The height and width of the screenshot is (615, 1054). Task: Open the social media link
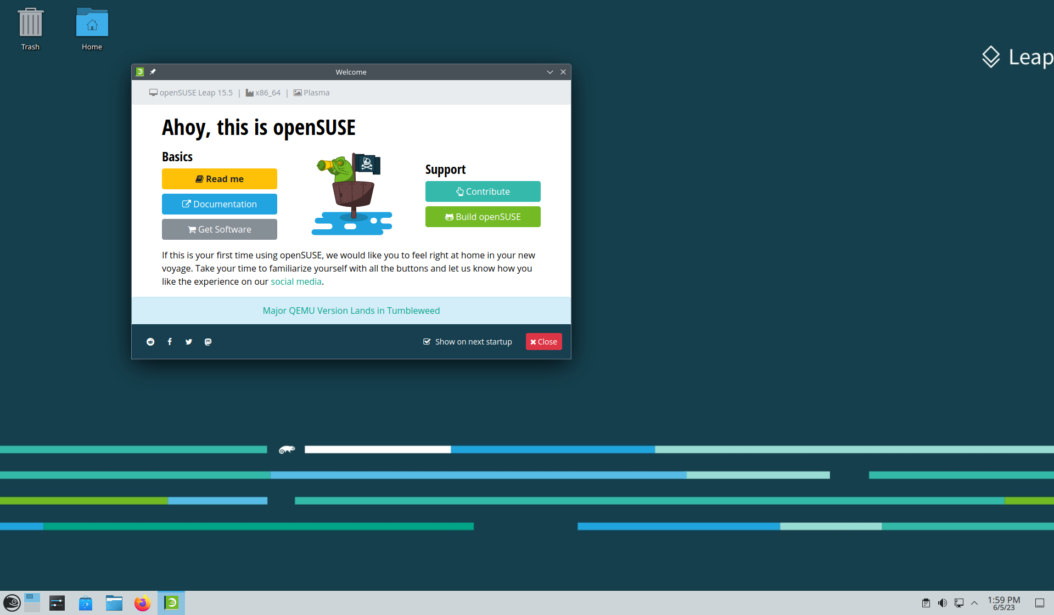[x=296, y=281]
